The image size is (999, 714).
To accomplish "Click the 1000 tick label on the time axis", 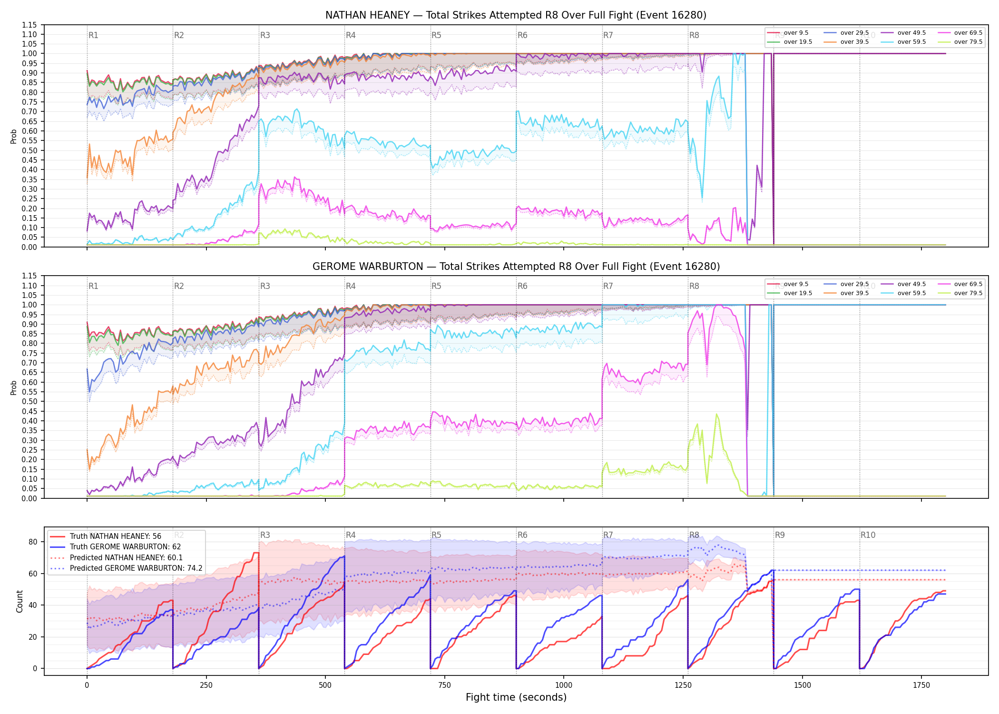I will click(564, 685).
